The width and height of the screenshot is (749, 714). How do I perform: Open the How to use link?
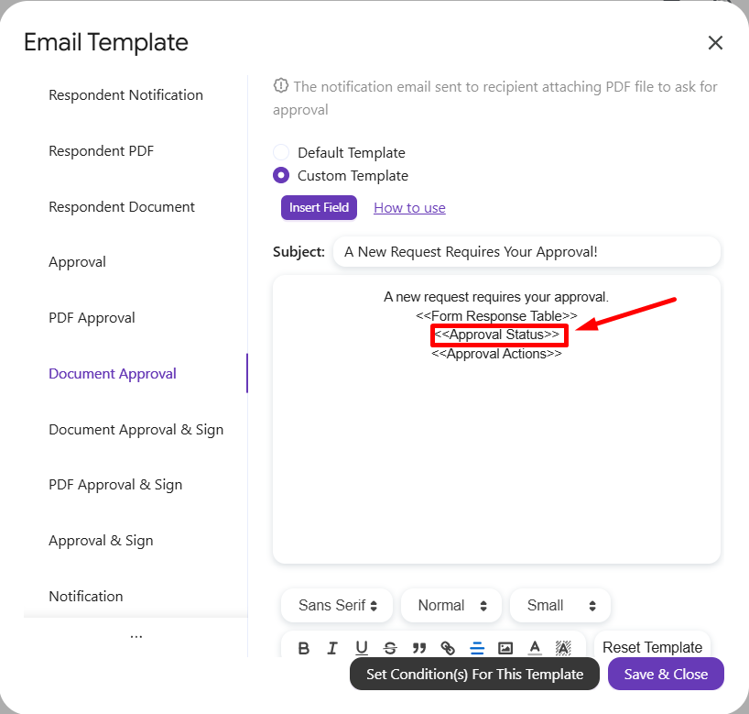409,208
